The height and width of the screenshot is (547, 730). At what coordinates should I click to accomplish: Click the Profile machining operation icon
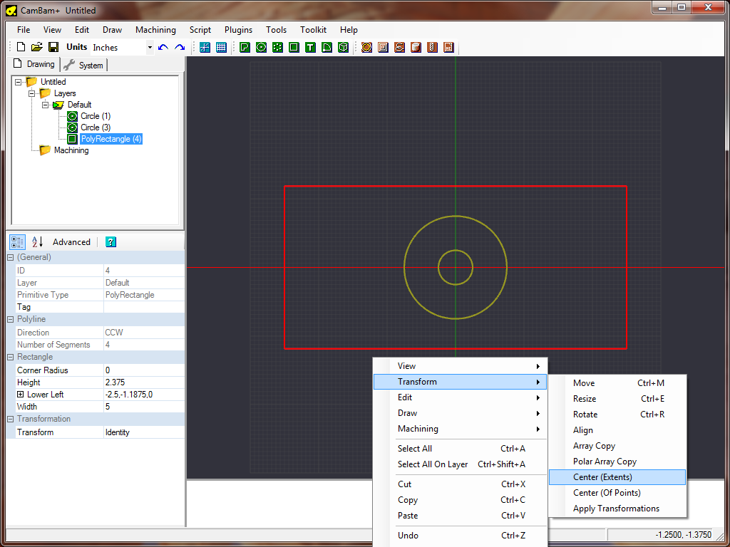(366, 48)
